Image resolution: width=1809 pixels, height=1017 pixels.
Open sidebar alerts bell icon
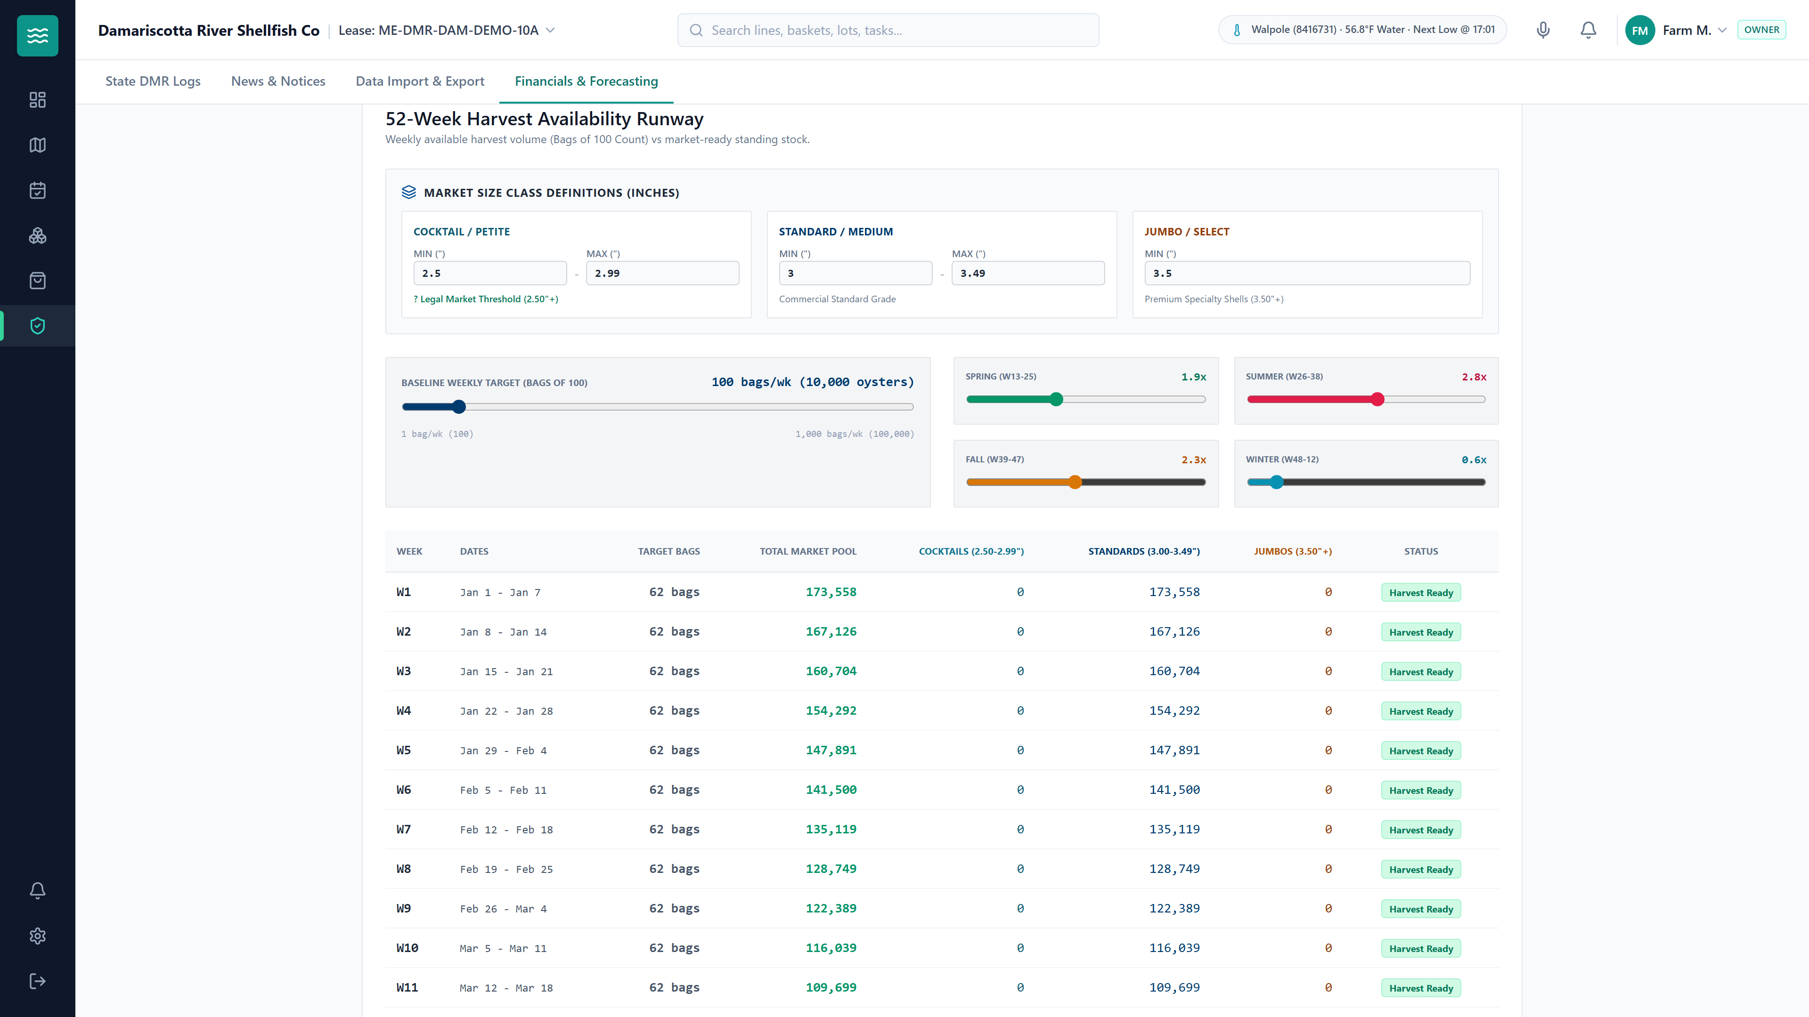click(37, 891)
